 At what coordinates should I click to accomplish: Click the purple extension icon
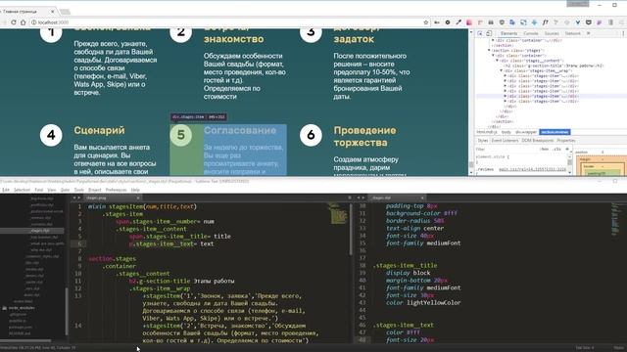pyautogui.click(x=599, y=22)
